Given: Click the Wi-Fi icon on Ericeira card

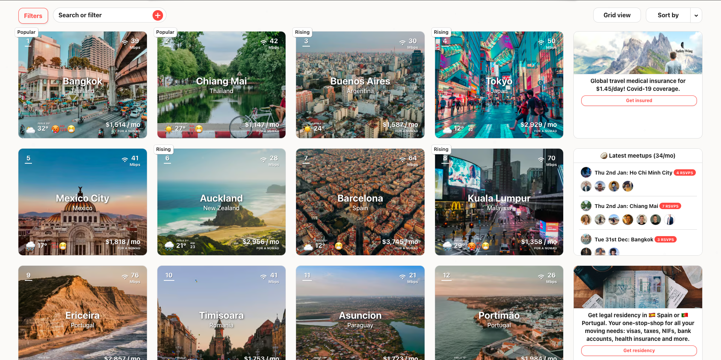Looking at the screenshot, I should click(x=125, y=277).
